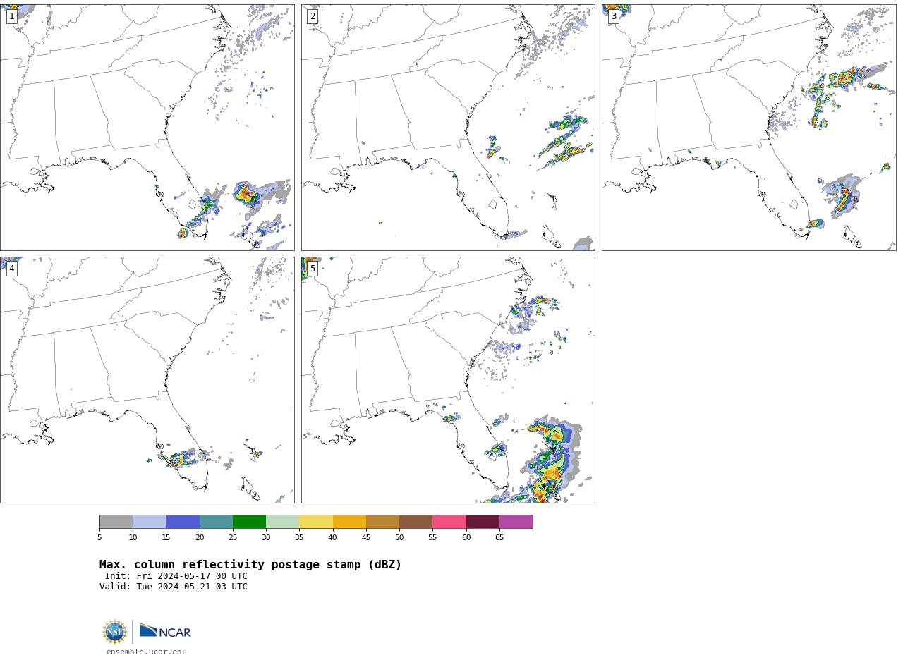903x660 pixels.
Task: Click the tan 45-50 dBZ swatch
Action: click(x=382, y=522)
